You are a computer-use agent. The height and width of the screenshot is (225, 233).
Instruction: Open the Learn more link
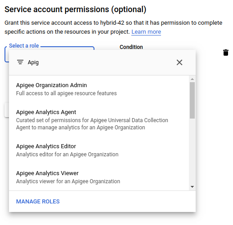point(146,32)
